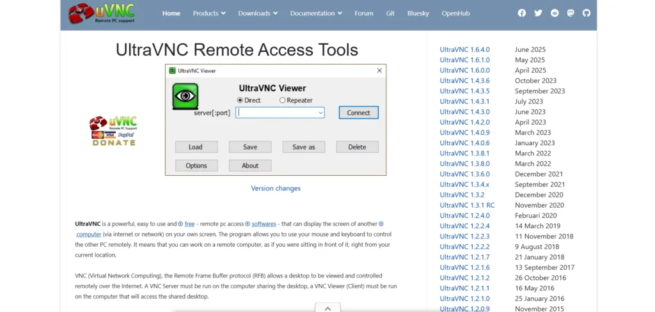
Task: Open UltraVNC 1.3.2 release link
Action: (x=462, y=194)
